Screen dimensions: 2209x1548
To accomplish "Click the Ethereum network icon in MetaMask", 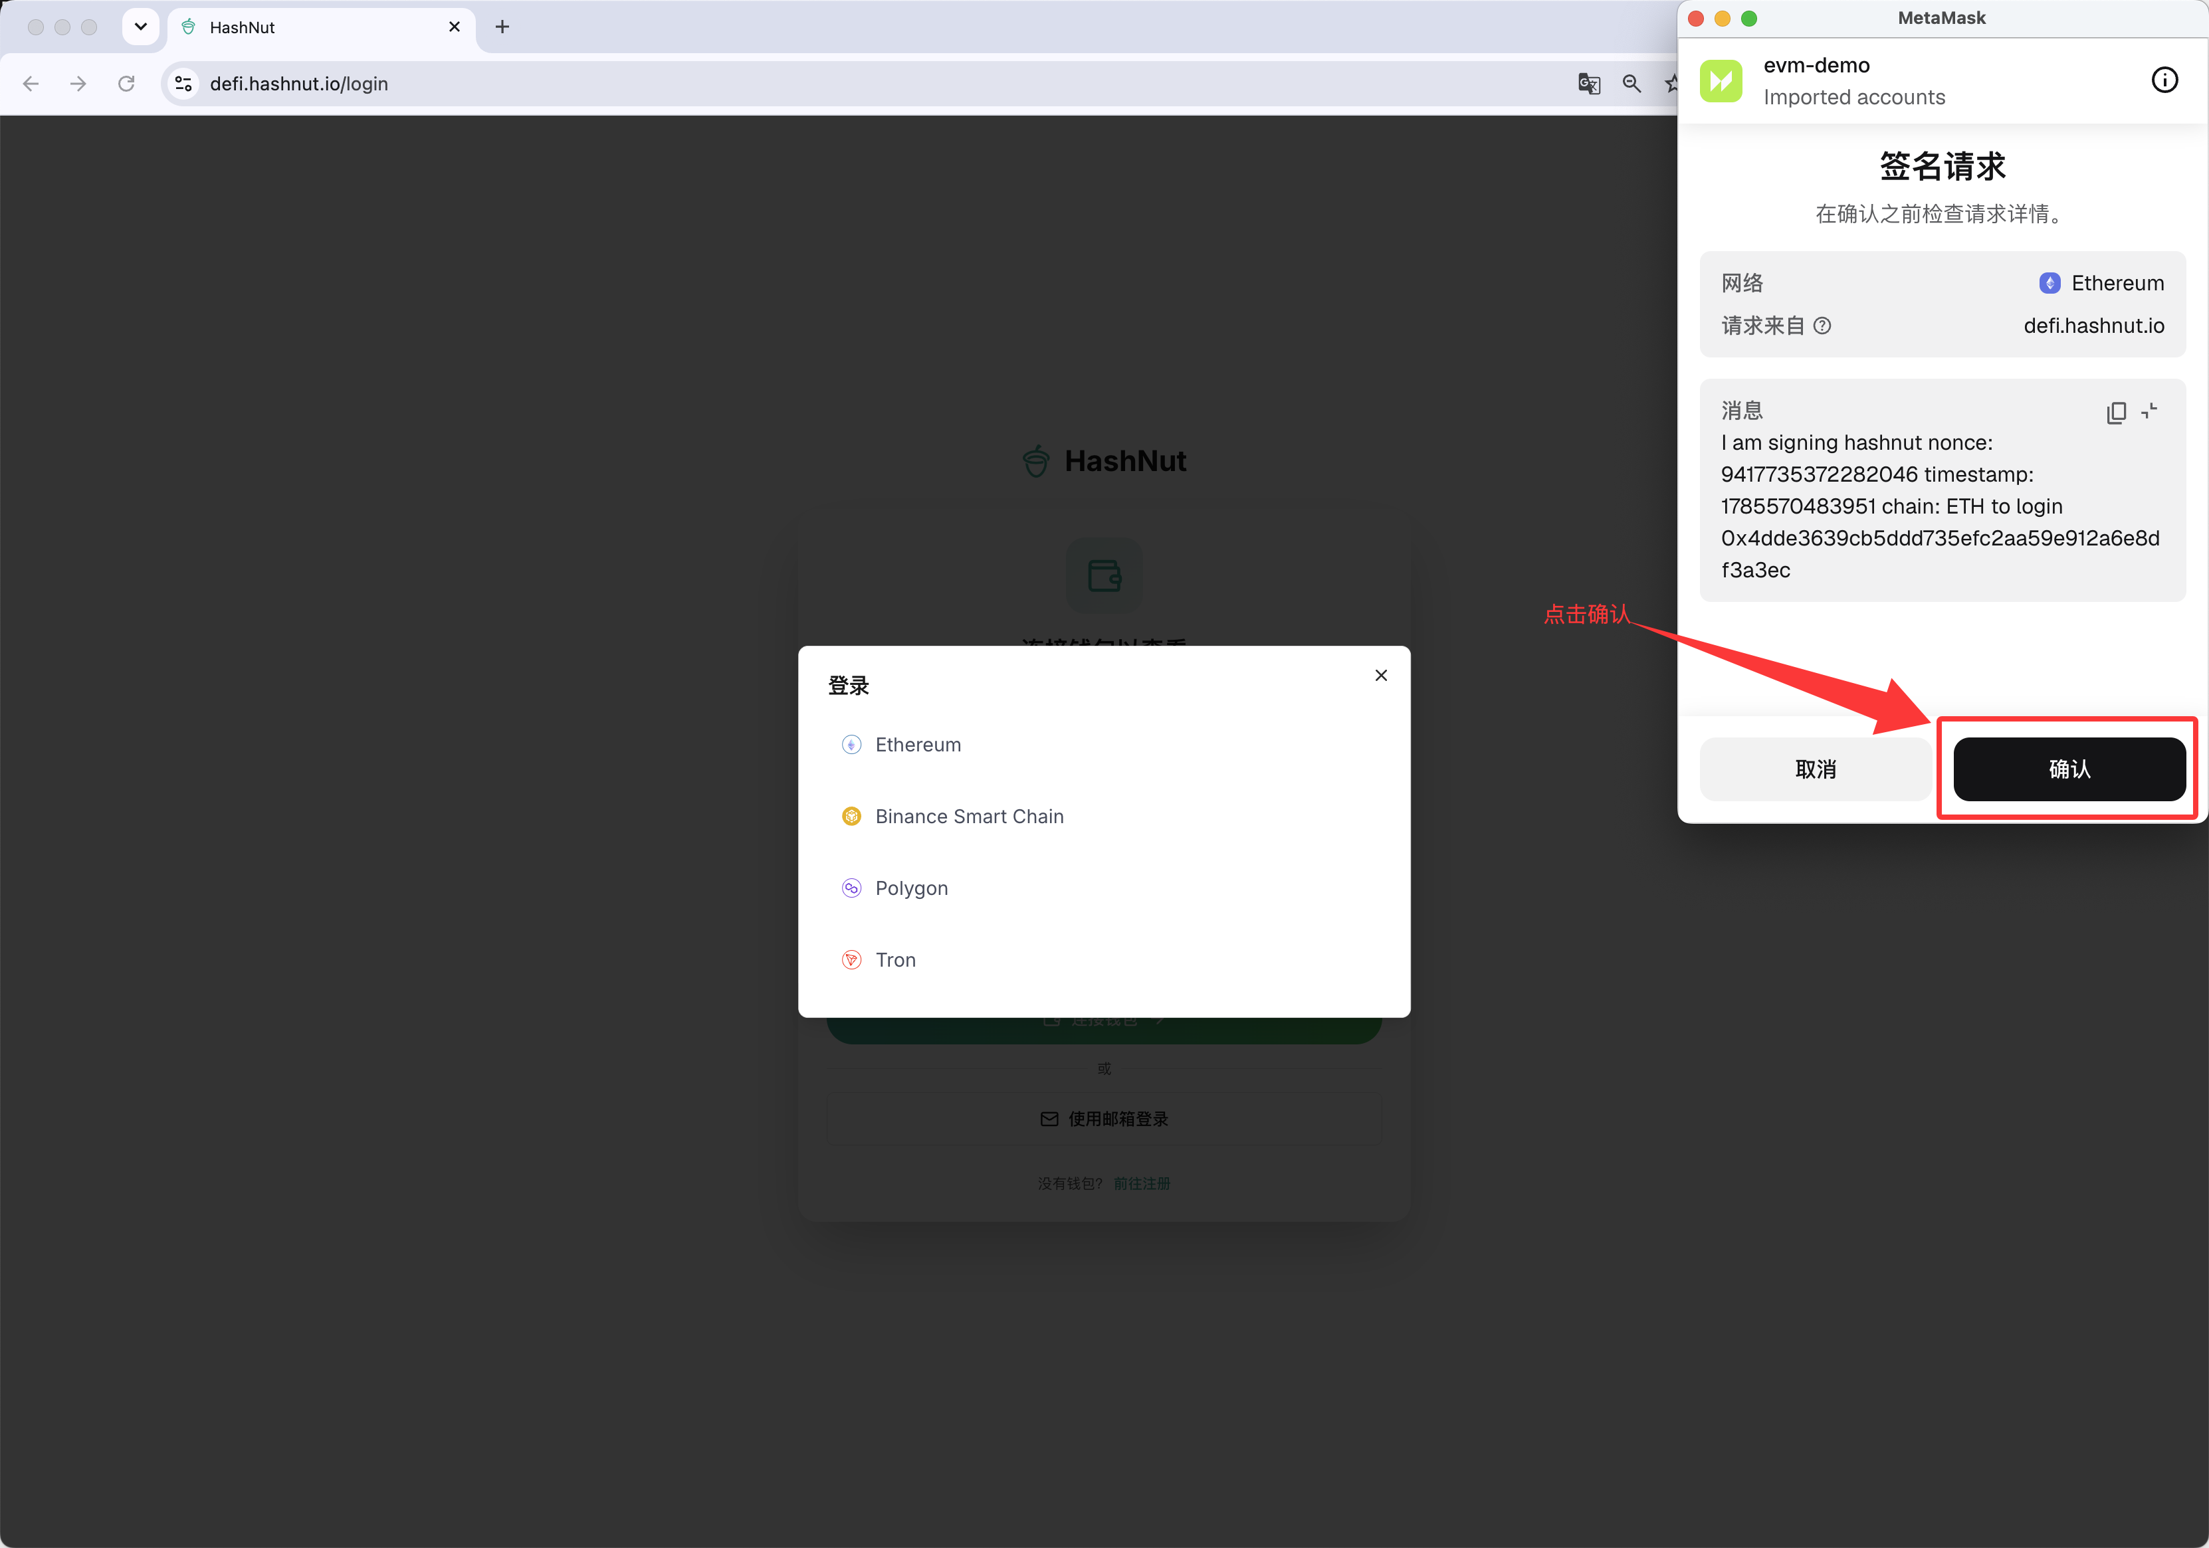I will (2050, 284).
